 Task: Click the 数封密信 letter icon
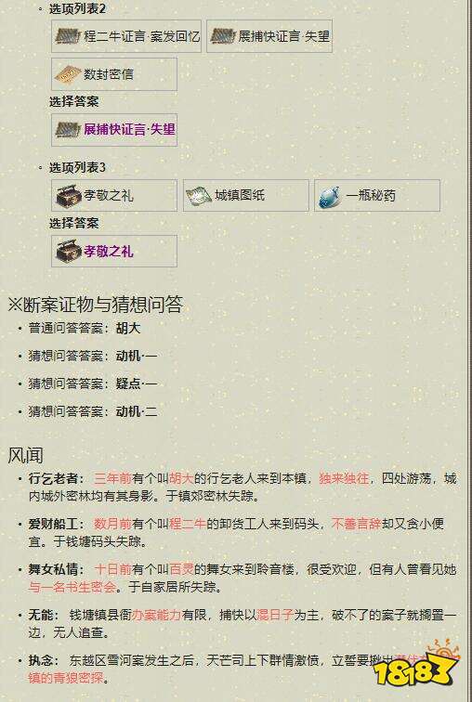coord(68,74)
